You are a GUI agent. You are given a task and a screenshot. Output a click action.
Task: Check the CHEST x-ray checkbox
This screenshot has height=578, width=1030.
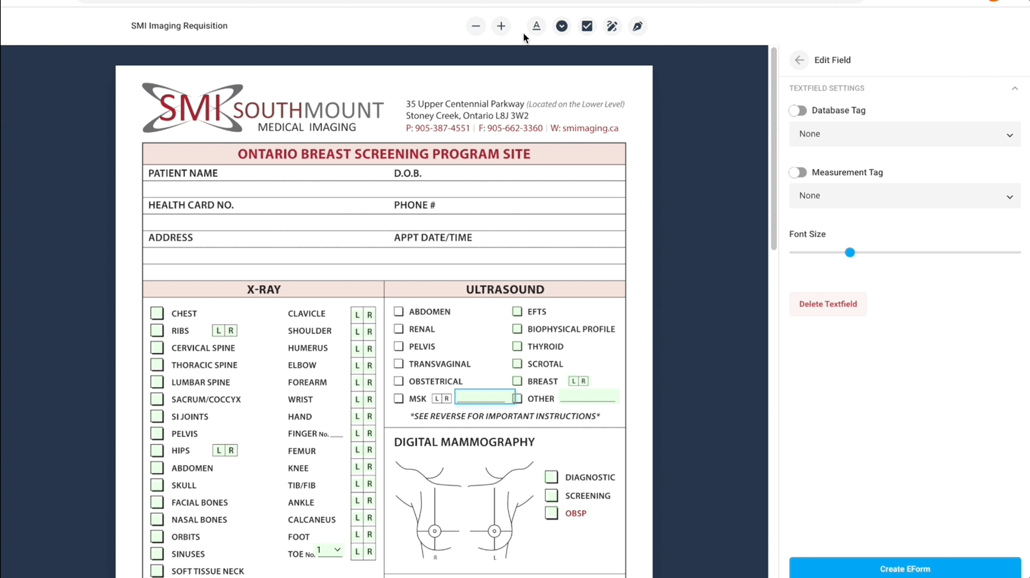click(157, 313)
